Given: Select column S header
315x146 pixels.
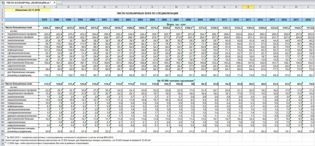Looking at the screenshot, I should [x=248, y=7].
